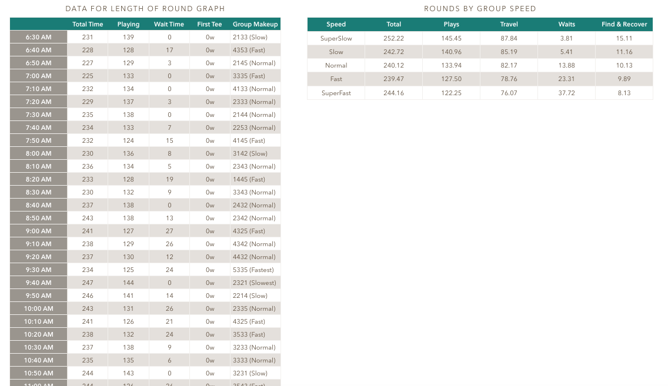Click the Group Makeup column header
Viewport: 668px width, 386px height.
[255, 24]
